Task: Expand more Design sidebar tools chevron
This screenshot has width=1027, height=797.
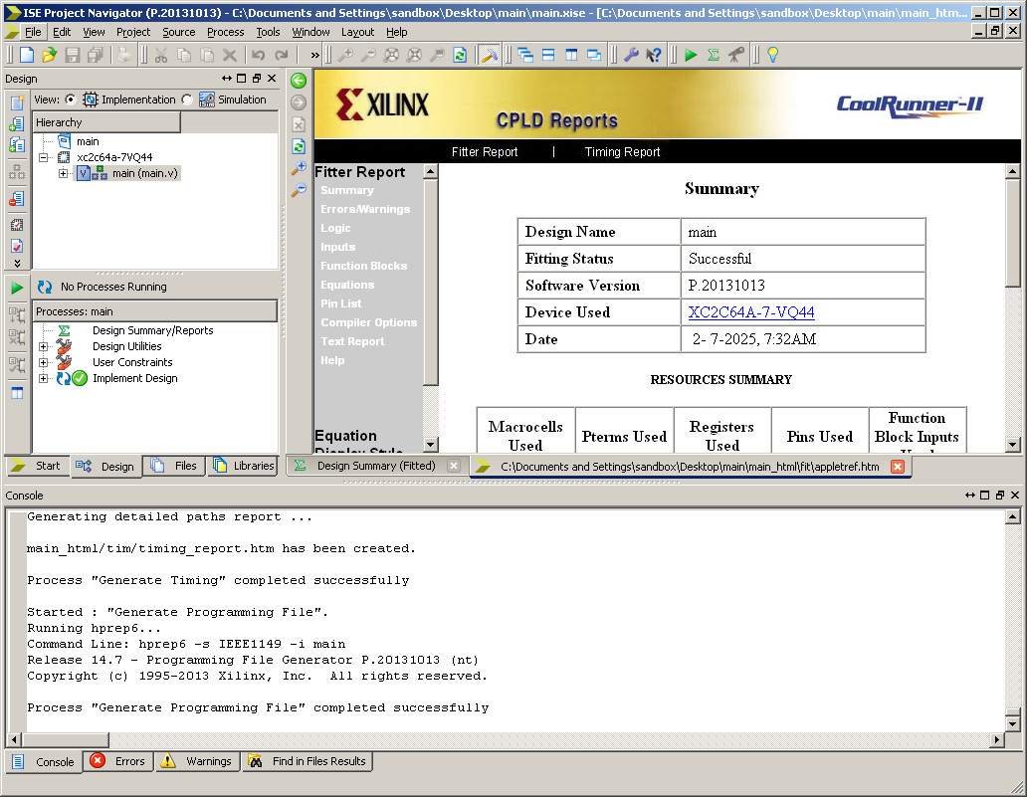Action: (x=17, y=264)
